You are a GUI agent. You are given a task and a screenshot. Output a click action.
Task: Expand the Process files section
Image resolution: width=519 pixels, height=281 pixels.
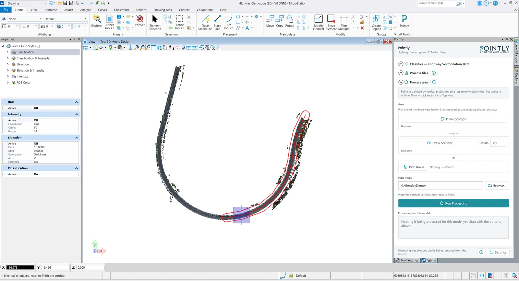(401, 73)
